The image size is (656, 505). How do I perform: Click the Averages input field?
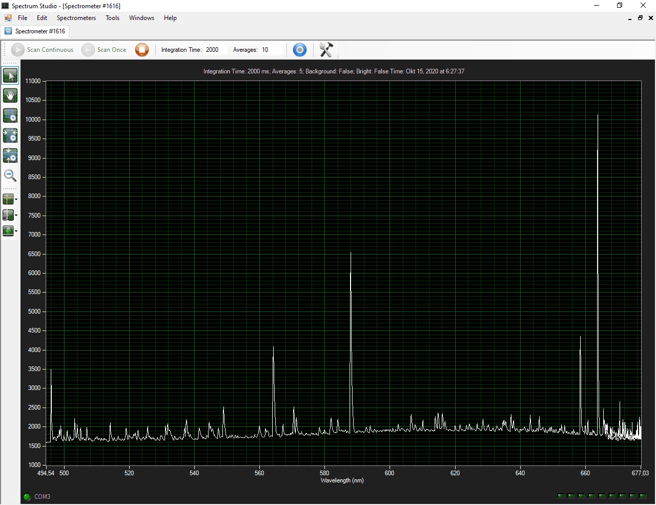coord(272,50)
